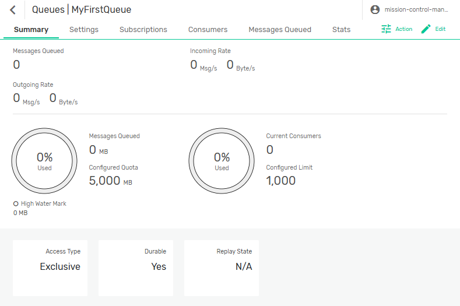Open the Summary tab

click(31, 30)
